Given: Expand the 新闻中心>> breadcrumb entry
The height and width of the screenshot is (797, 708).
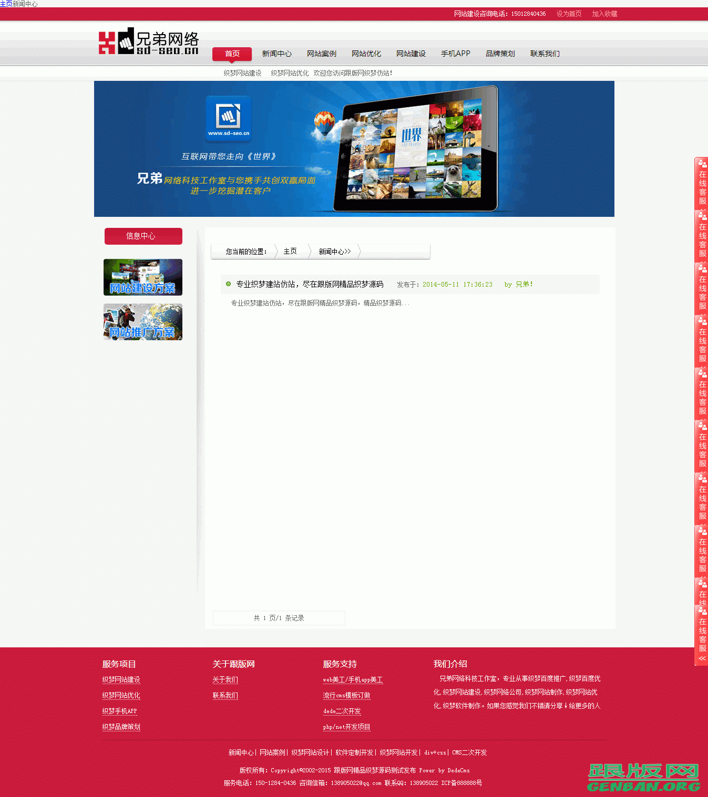Looking at the screenshot, I should [334, 251].
